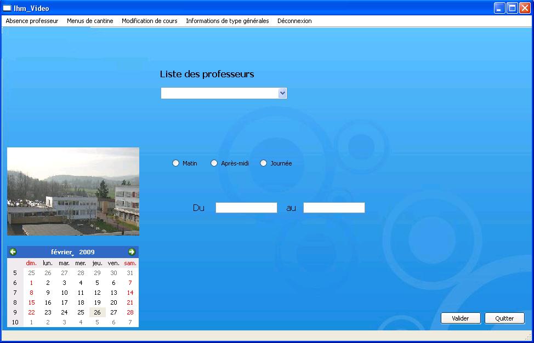Click the dim. day header in calendar

31,263
